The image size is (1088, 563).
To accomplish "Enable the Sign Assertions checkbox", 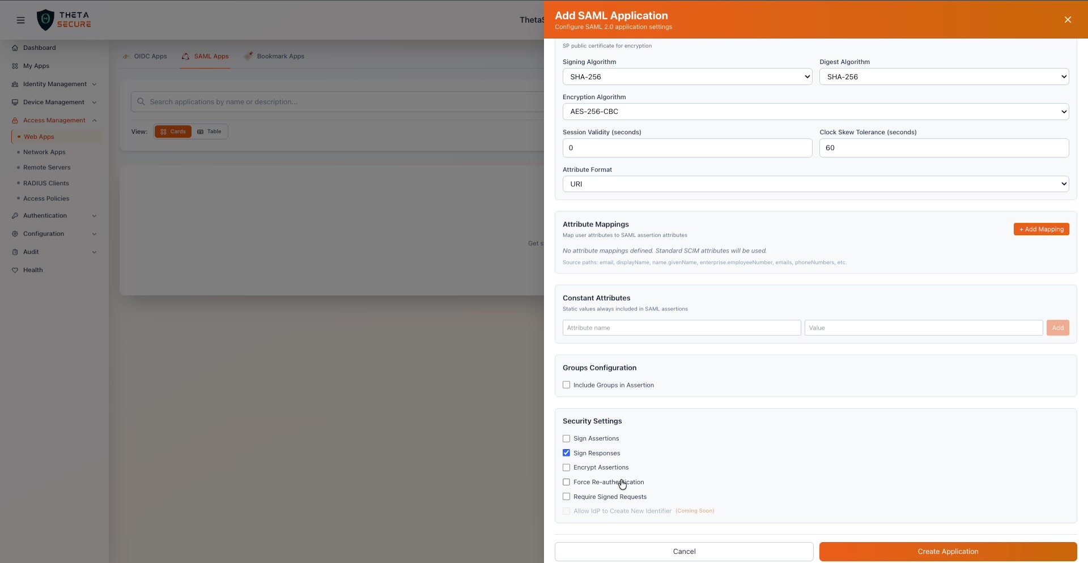I will click(566, 438).
